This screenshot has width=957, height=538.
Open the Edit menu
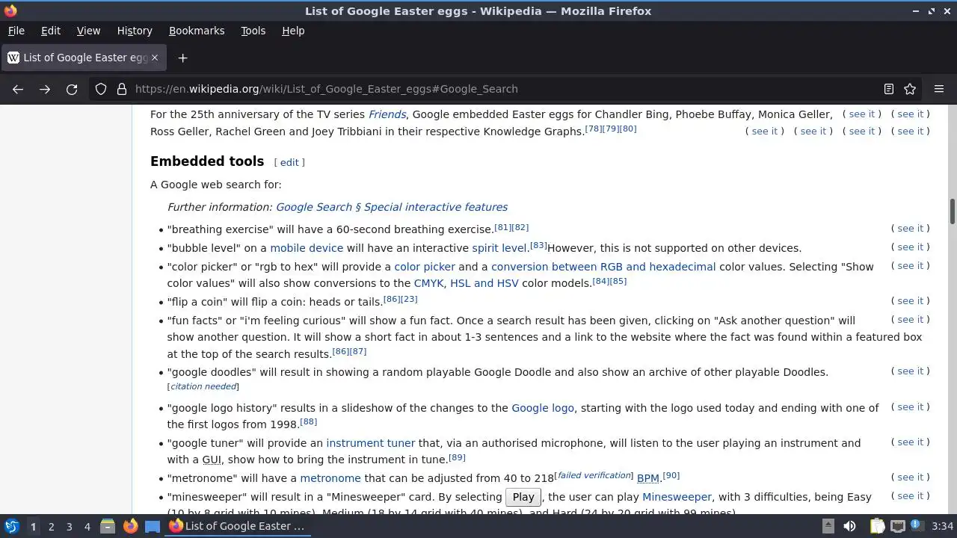pyautogui.click(x=50, y=31)
